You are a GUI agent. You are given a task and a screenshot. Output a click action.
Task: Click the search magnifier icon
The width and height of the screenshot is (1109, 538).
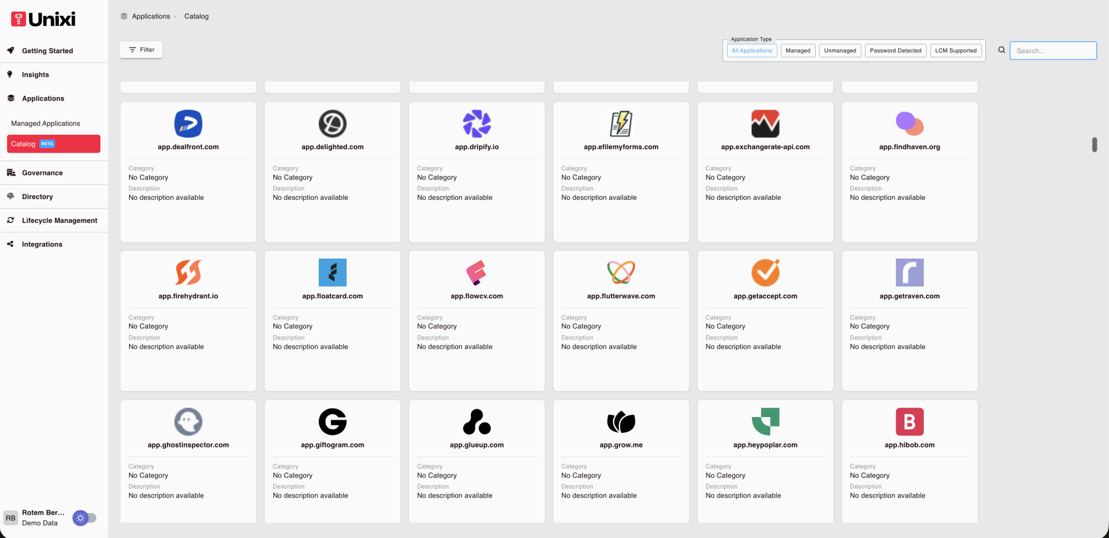tap(1001, 50)
